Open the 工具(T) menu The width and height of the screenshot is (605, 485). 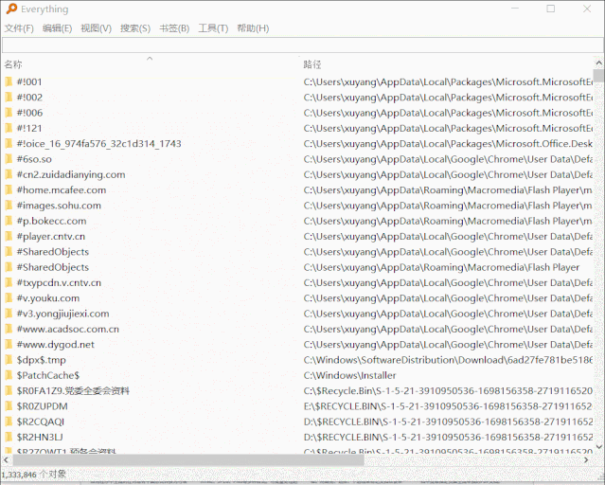coord(213,28)
